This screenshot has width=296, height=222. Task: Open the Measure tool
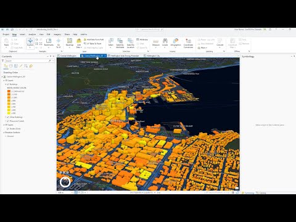click(x=156, y=43)
